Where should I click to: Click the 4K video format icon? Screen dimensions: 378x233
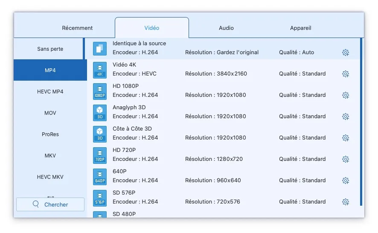(x=100, y=70)
